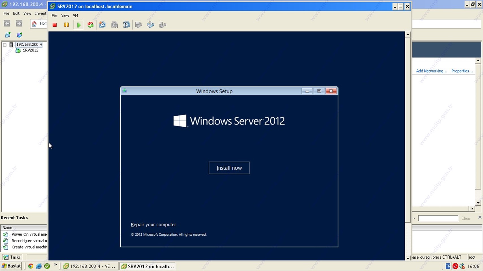Reset the VM using the restart icon
The height and width of the screenshot is (271, 483).
[90, 25]
